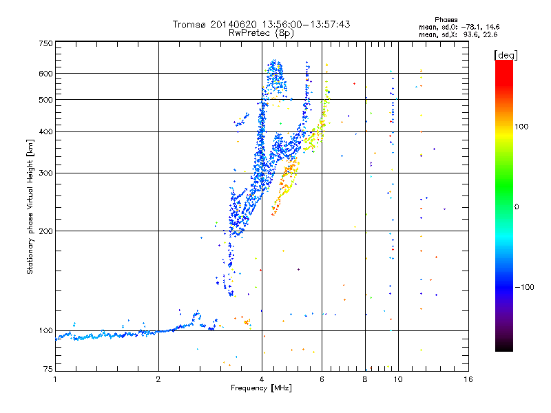Click the phase colorbar
551x413 pixels.
click(504, 205)
